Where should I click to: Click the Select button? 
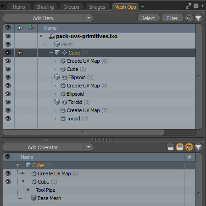click(x=148, y=18)
